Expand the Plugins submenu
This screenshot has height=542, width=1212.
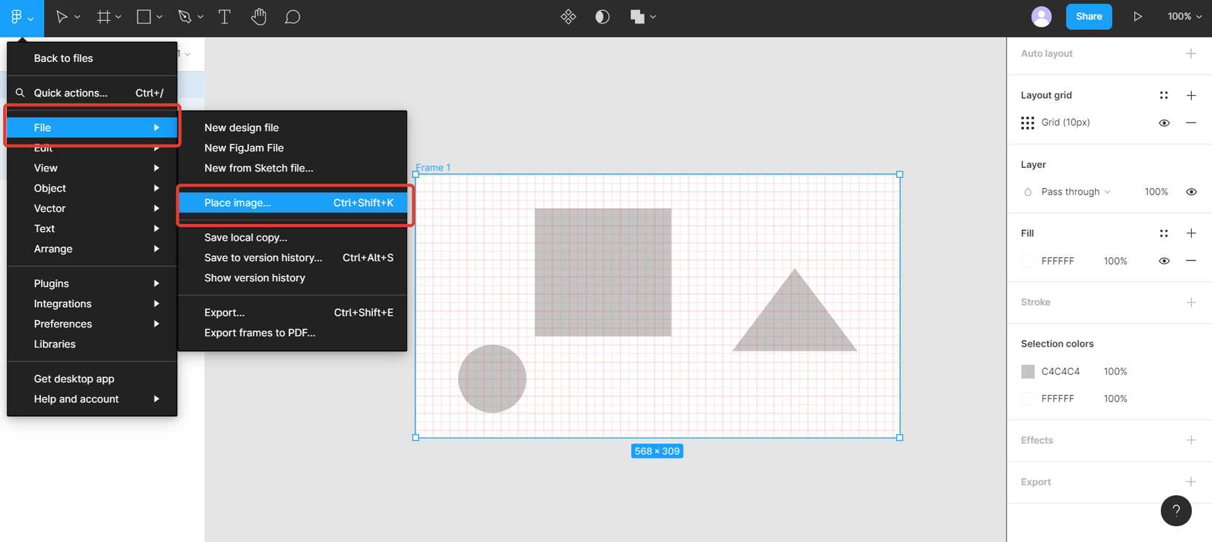94,283
